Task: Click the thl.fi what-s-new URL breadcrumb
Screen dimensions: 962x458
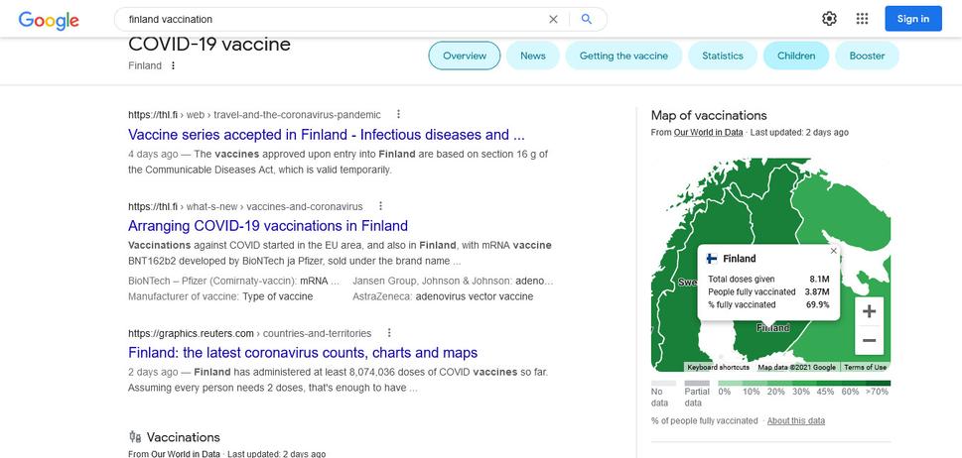Action: pyautogui.click(x=245, y=206)
